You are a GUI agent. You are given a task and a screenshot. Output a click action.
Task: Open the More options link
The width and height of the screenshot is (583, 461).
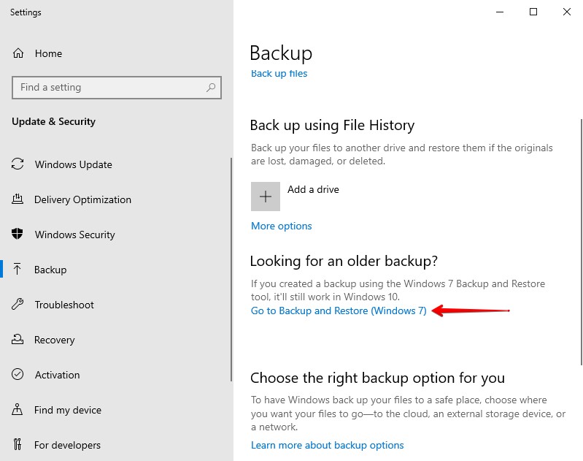point(281,226)
